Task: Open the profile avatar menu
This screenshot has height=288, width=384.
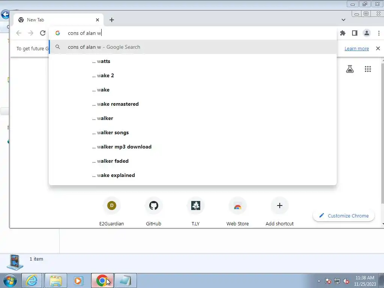Action: point(367,33)
